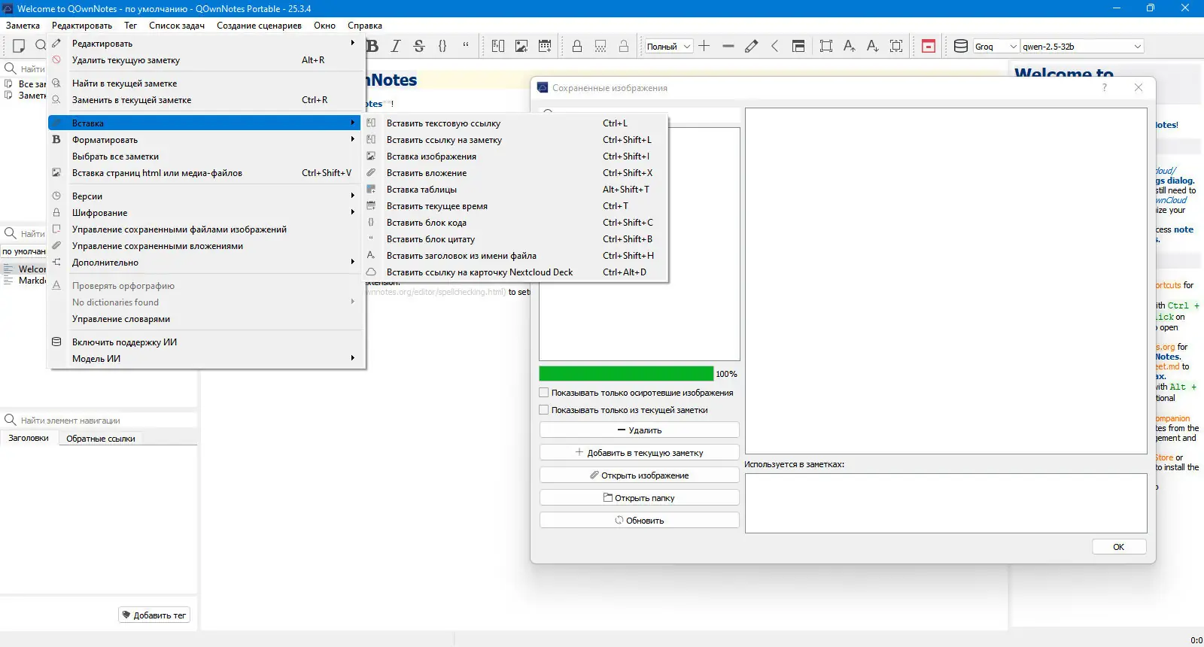Check 'Показывать только из текущей заметки' checkbox
The height and width of the screenshot is (647, 1204).
(x=544, y=410)
